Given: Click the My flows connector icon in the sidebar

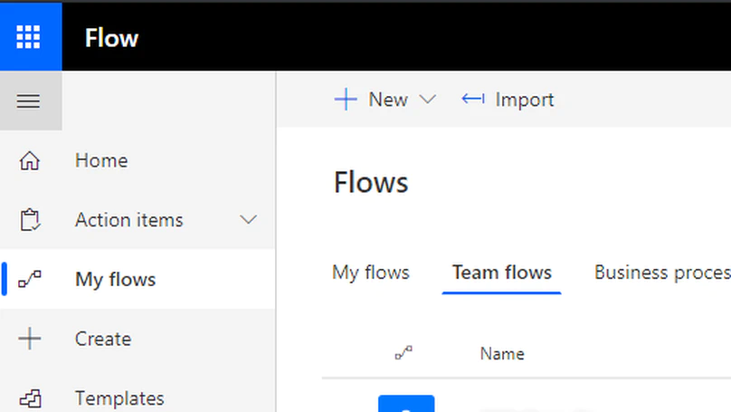Looking at the screenshot, I should [30, 279].
